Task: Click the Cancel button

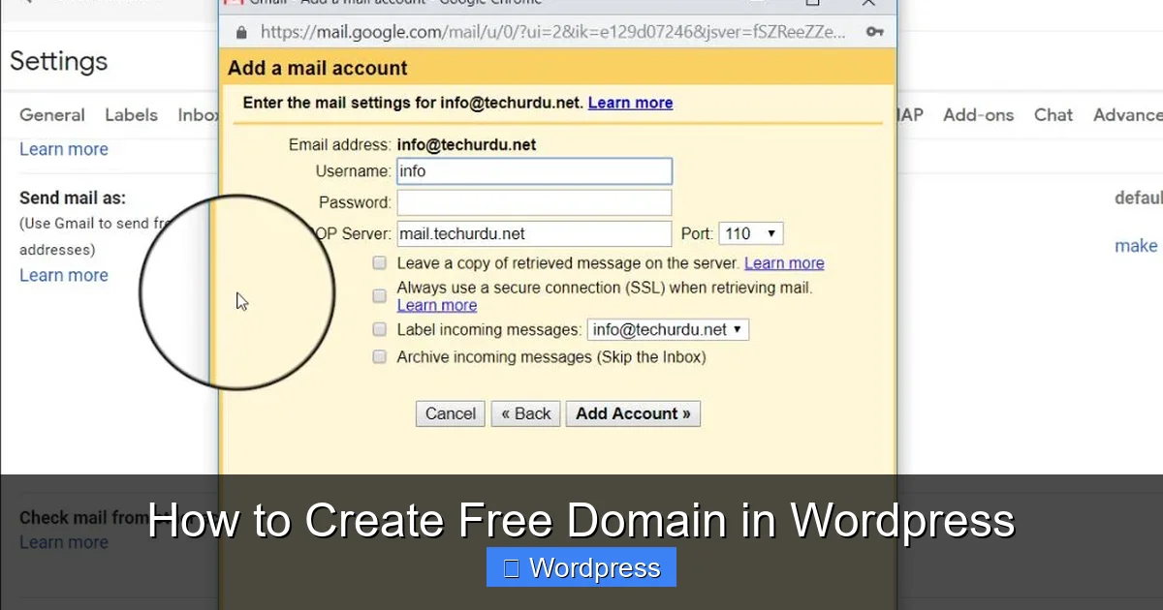Action: tap(450, 413)
